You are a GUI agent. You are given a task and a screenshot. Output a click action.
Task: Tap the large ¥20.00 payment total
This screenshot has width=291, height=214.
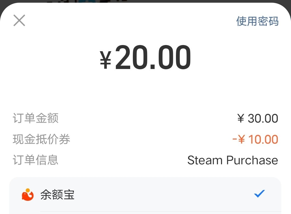(x=145, y=58)
